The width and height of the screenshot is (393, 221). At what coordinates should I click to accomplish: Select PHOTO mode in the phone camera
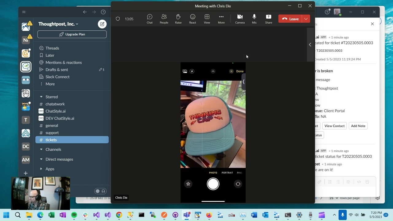pos(213,173)
